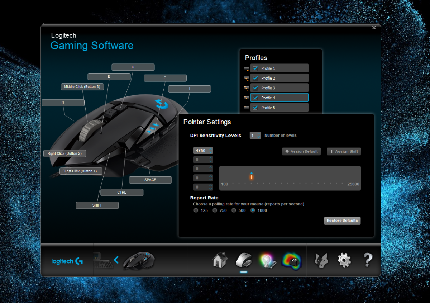Viewport: 430px width, 303px height.
Task: Decrease the number of DPI levels
Action: point(259,137)
